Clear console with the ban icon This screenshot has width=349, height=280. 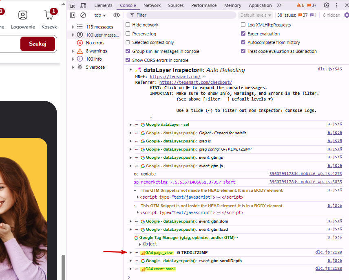[x=83, y=15]
